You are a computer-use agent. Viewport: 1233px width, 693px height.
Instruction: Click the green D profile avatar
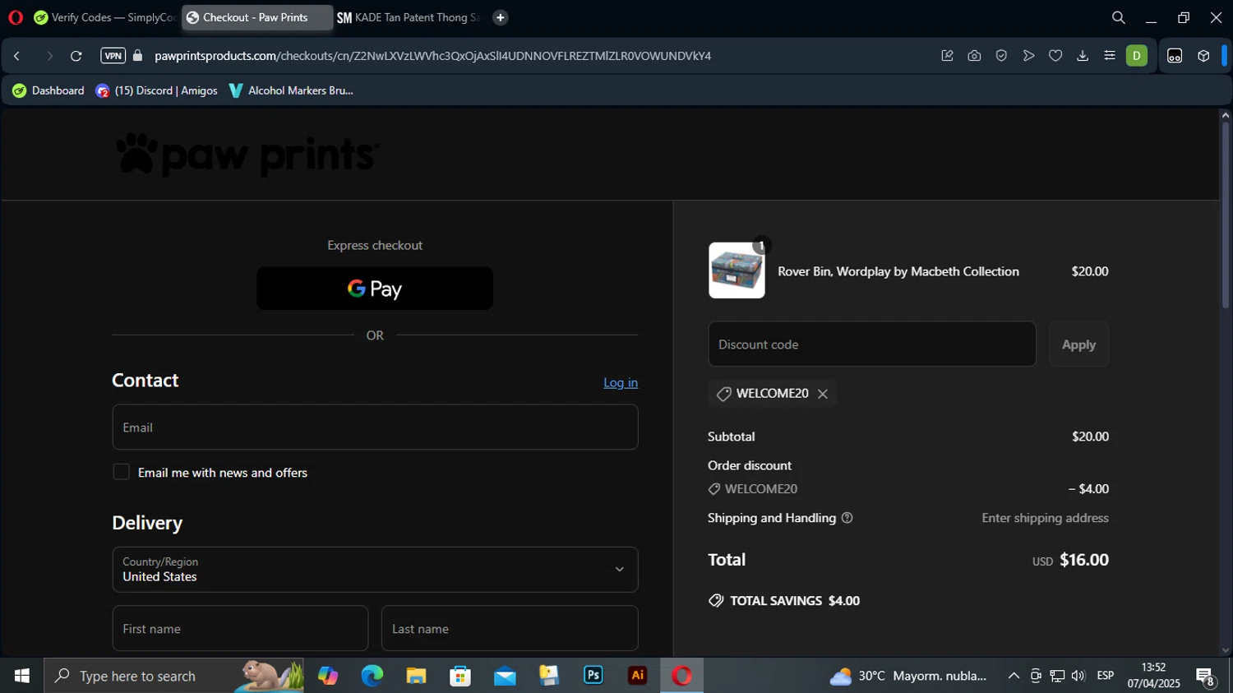1137,56
